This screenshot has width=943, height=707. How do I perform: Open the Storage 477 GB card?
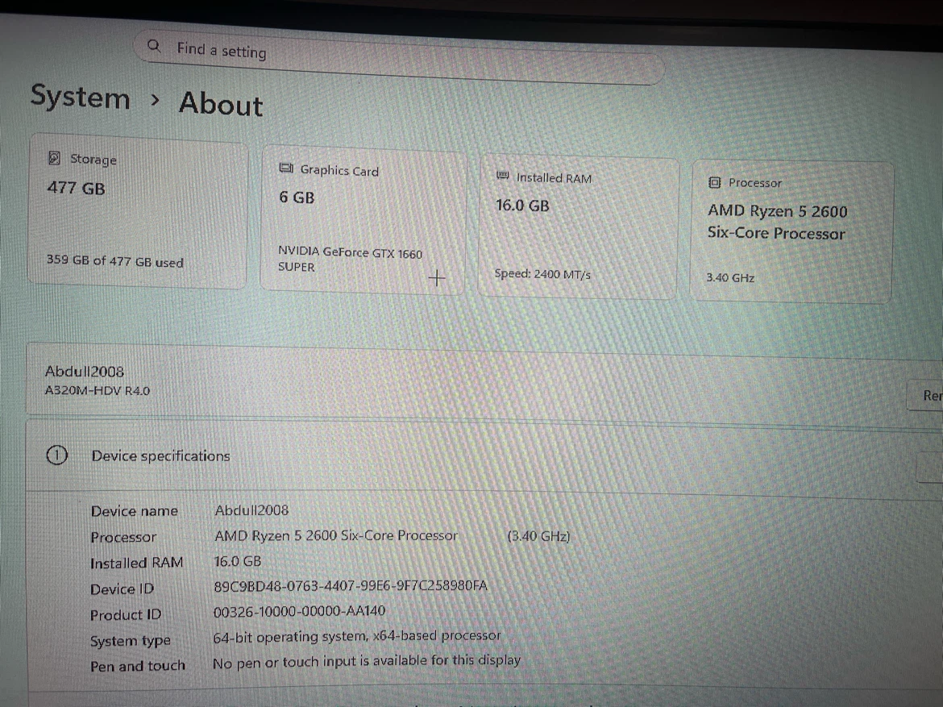(138, 211)
